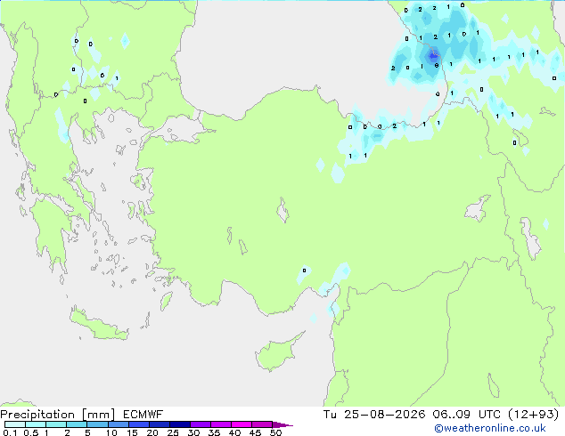Viewport: 565px width, 436px height.
Task: Click the '50' legend scale label
Action: tap(275, 432)
